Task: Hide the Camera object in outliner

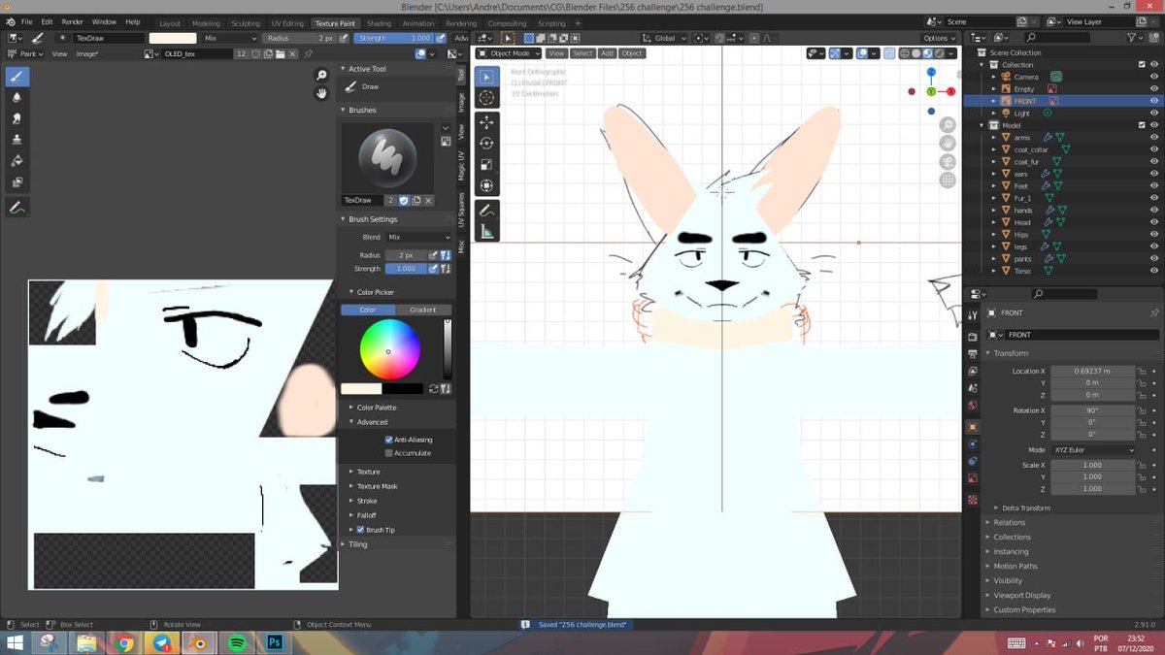Action: pyautogui.click(x=1154, y=77)
